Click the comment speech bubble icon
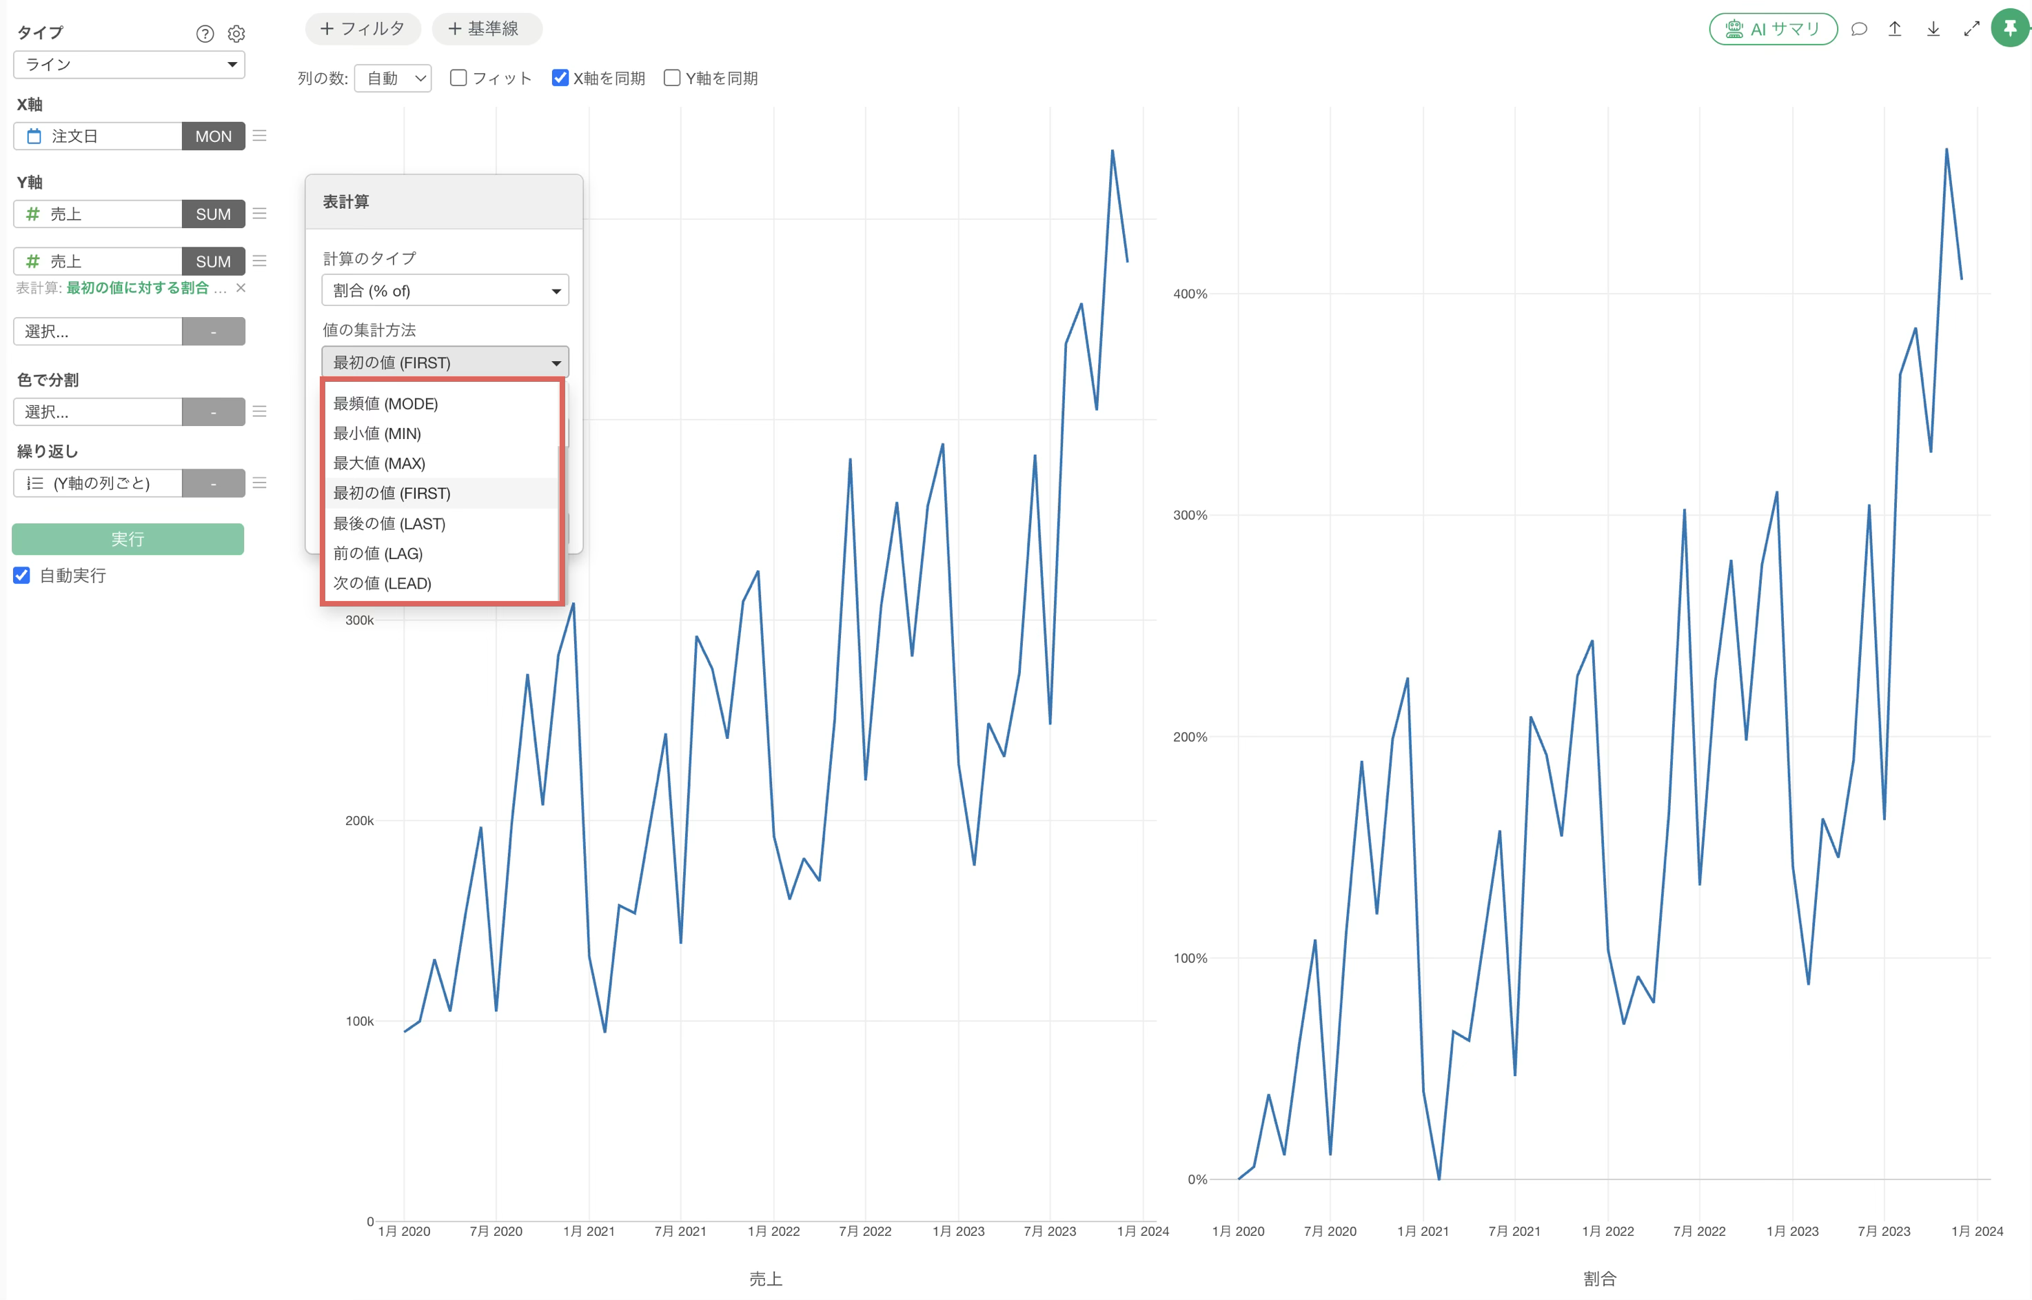Viewport: 2032px width, 1300px height. [1859, 30]
